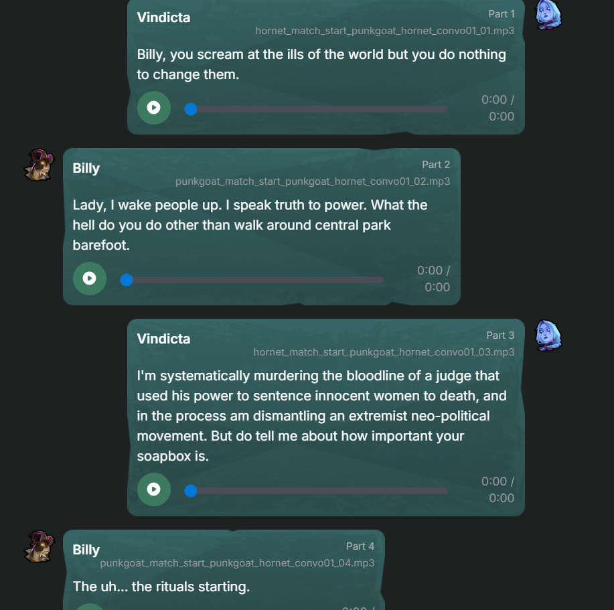Click the Part 1 audio progress slider
614x610 pixels.
316,109
